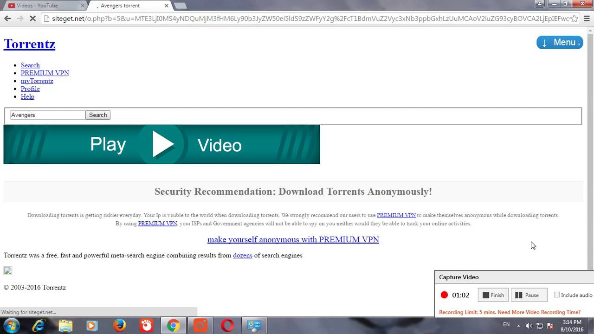The height and width of the screenshot is (334, 594).
Task: Click the volume speaker tray icon
Action: point(529,326)
